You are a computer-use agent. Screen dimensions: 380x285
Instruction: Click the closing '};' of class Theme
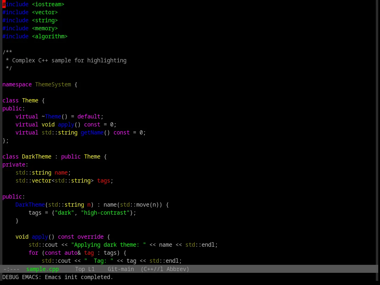6,140
